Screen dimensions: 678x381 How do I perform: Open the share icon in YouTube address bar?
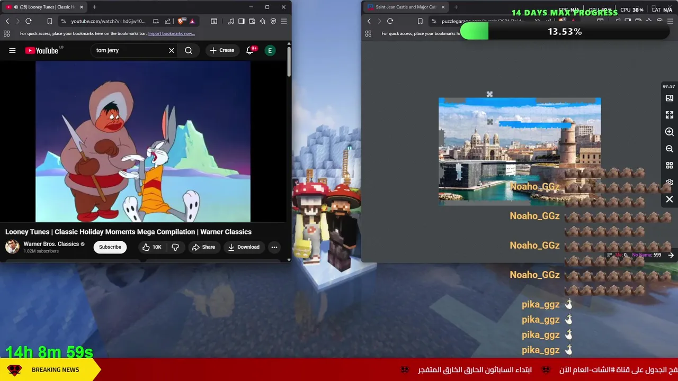(x=168, y=21)
